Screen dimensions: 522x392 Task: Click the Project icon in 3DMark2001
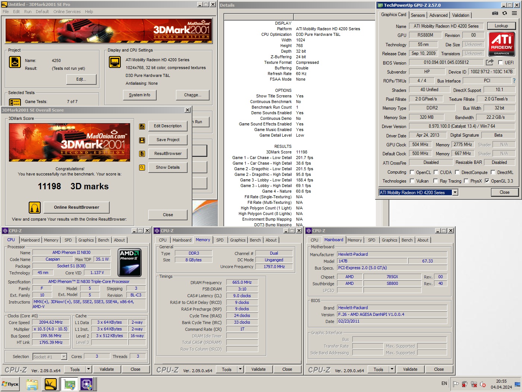pyautogui.click(x=15, y=62)
